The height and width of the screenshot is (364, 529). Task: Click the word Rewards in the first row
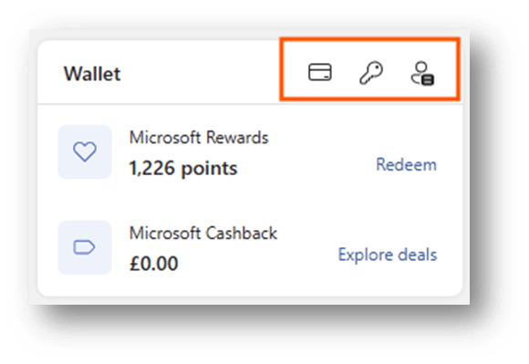(x=237, y=138)
